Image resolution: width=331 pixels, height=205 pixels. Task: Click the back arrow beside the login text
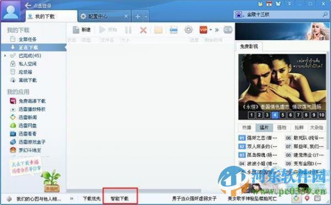pyautogui.click(x=28, y=6)
